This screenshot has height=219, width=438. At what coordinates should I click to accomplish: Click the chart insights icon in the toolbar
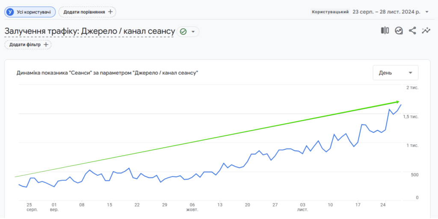[399, 30]
